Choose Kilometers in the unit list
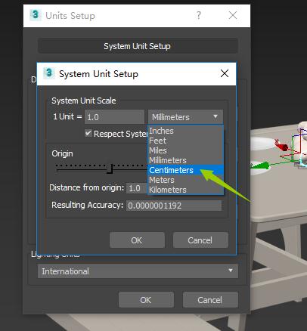This screenshot has height=331, width=307. [185, 190]
